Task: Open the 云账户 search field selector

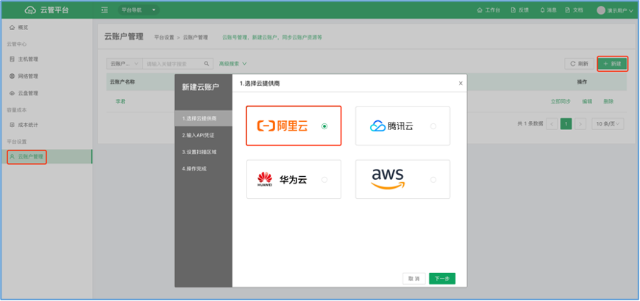Action: 124,64
